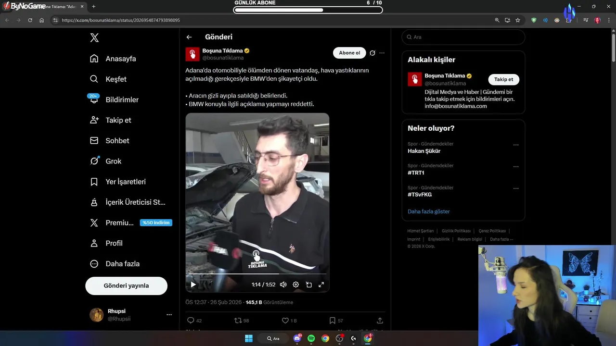The width and height of the screenshot is (616, 346).
Task: Open Çerez Politikası footer link
Action: (492, 231)
